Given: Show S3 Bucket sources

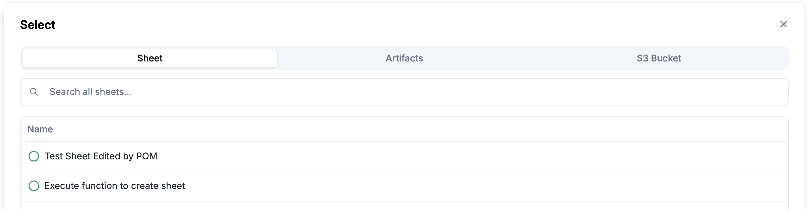Looking at the screenshot, I should 659,58.
